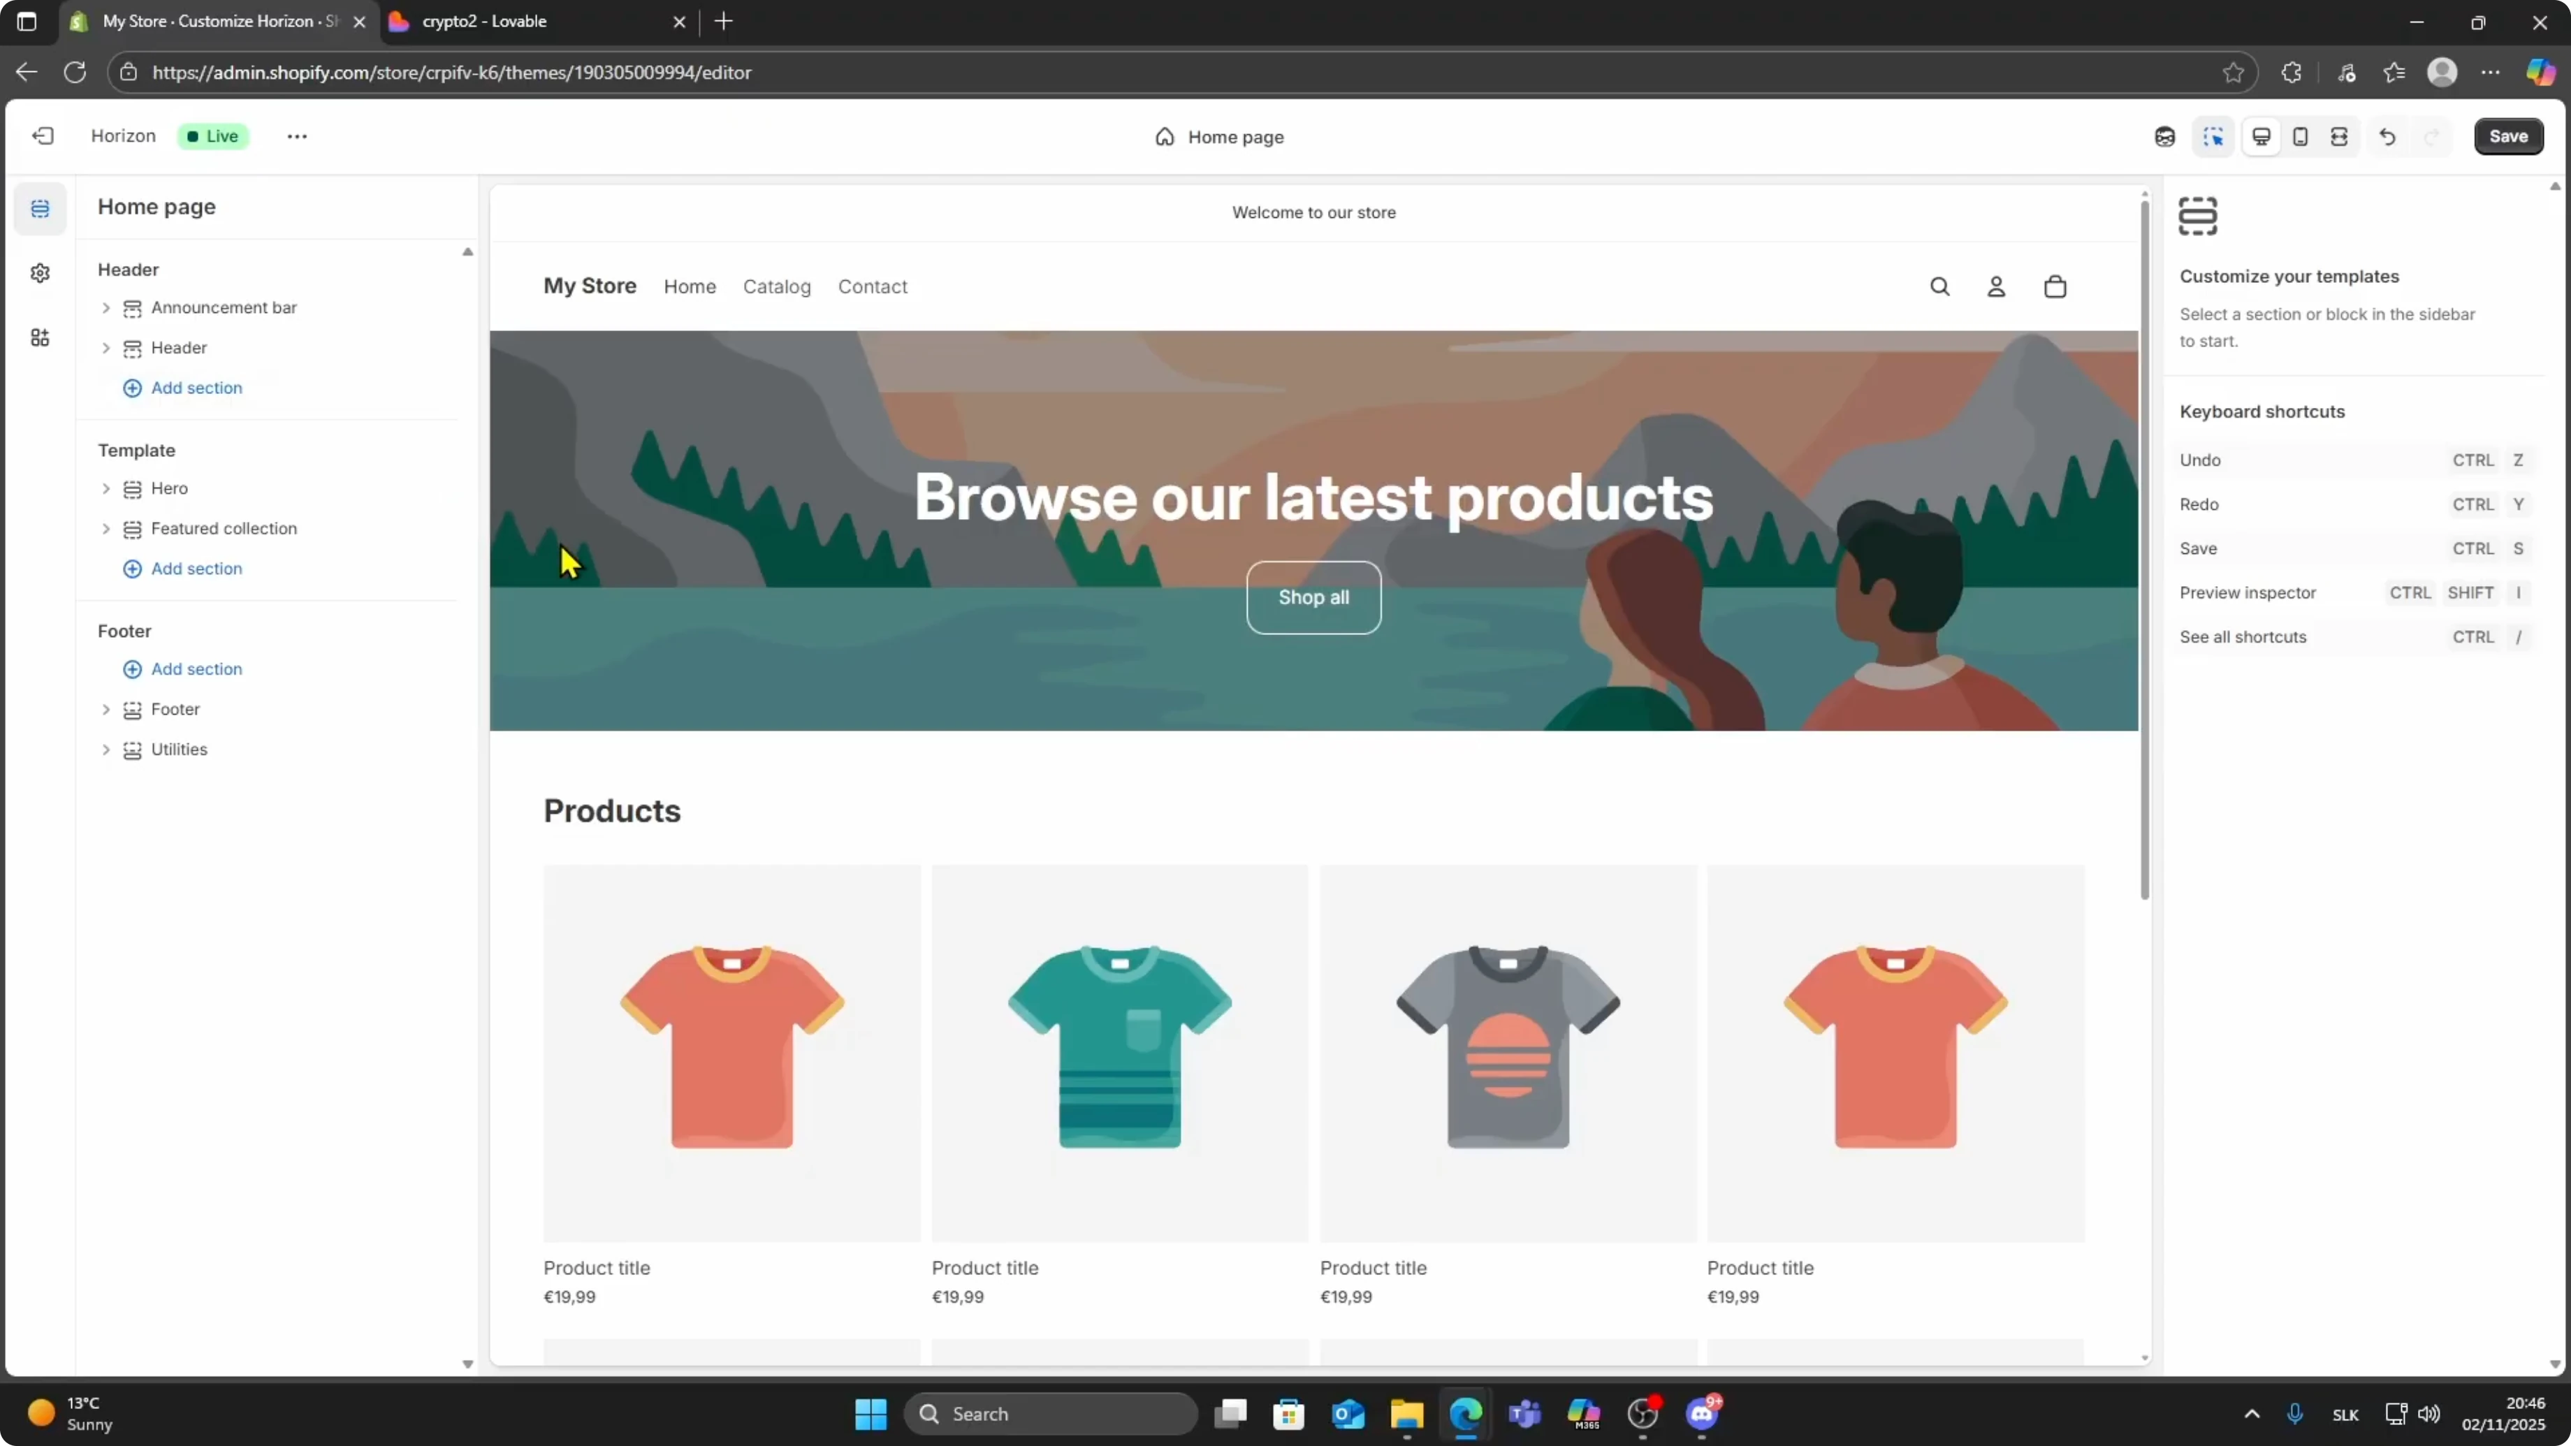Click the Redo arrow in top bar
Image resolution: width=2571 pixels, height=1446 pixels.
click(x=2432, y=137)
